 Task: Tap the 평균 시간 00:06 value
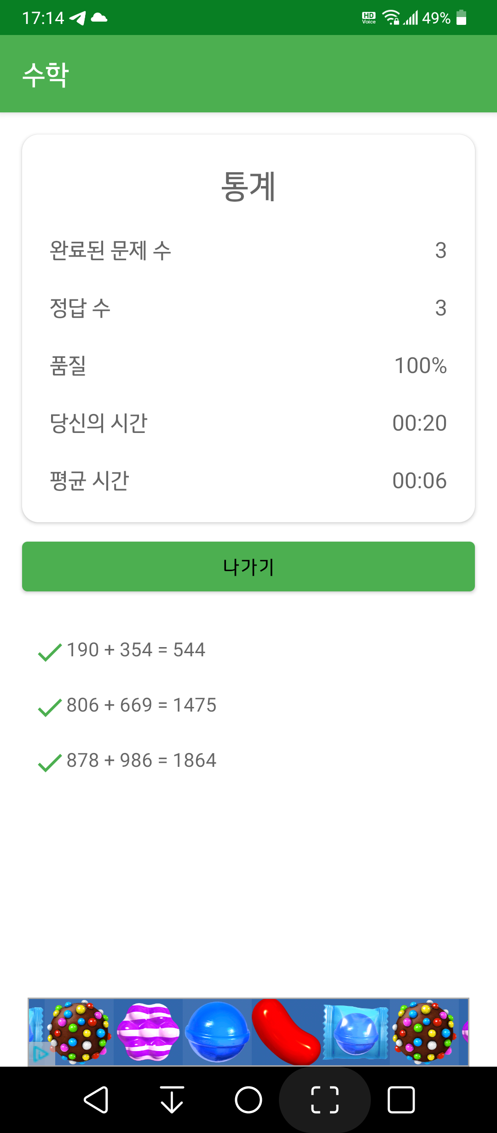[x=419, y=481]
